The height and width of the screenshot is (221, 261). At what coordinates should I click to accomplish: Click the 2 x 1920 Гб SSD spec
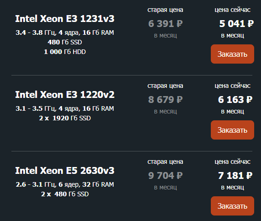pos(65,118)
